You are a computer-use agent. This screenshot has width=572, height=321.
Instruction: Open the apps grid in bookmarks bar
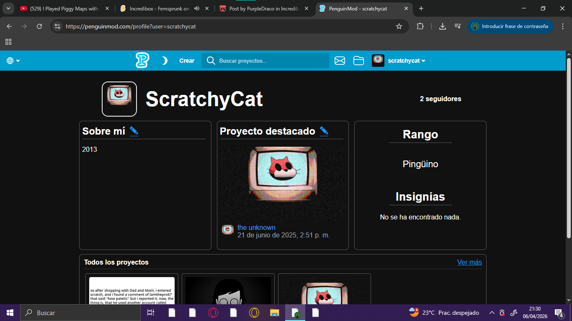coord(8,42)
